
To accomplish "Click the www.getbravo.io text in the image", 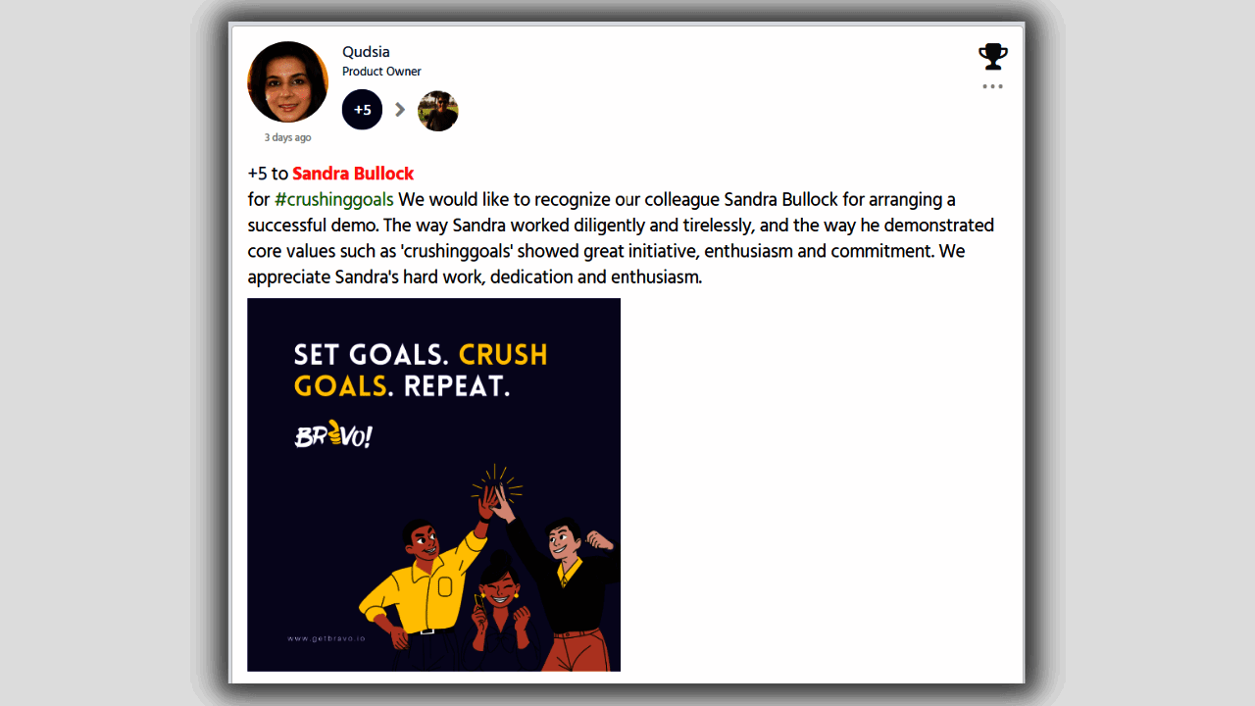I will pos(326,637).
